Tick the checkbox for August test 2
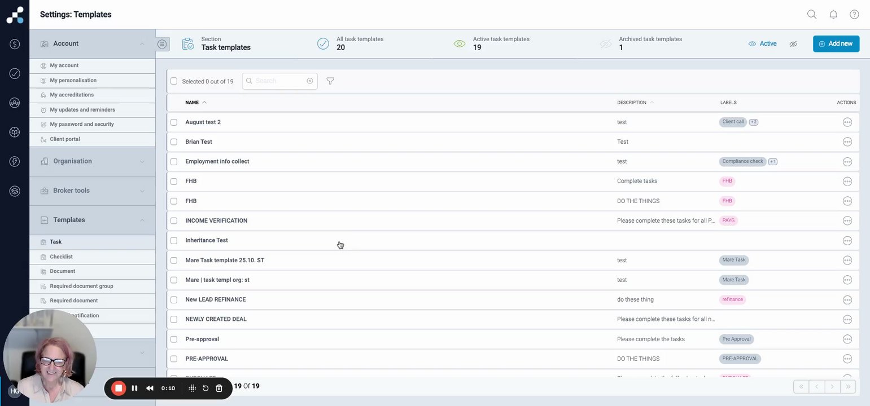 pyautogui.click(x=174, y=122)
